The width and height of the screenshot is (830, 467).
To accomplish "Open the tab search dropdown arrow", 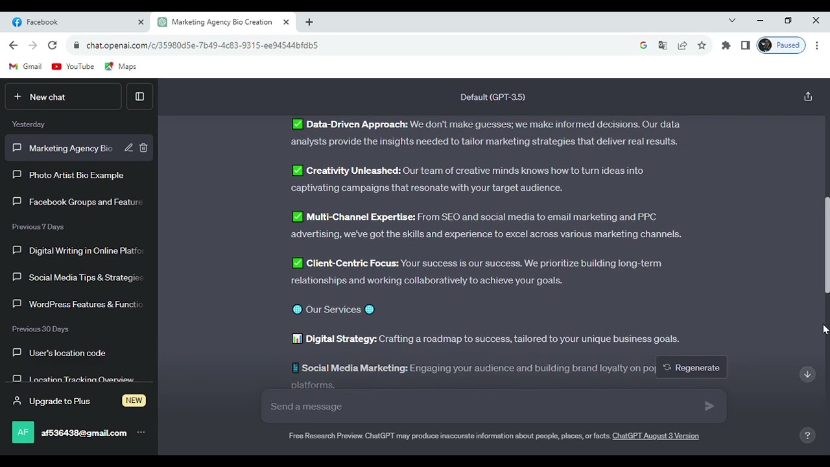I will (732, 21).
